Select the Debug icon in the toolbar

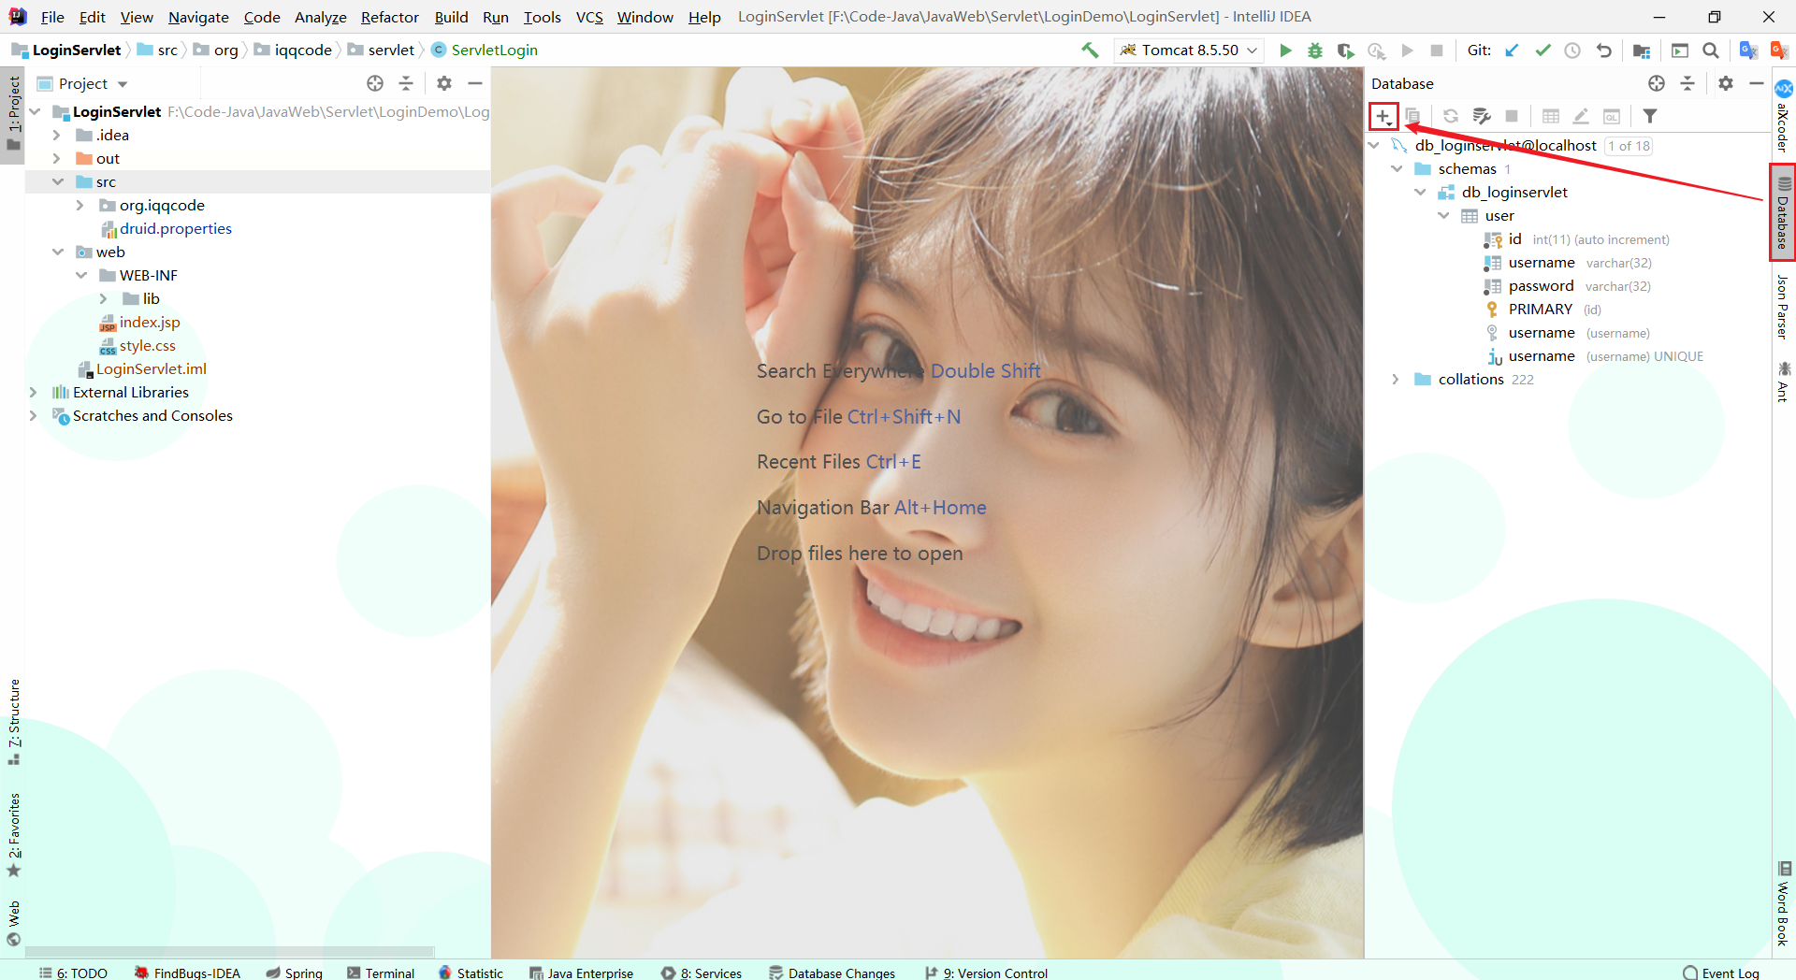(x=1315, y=50)
